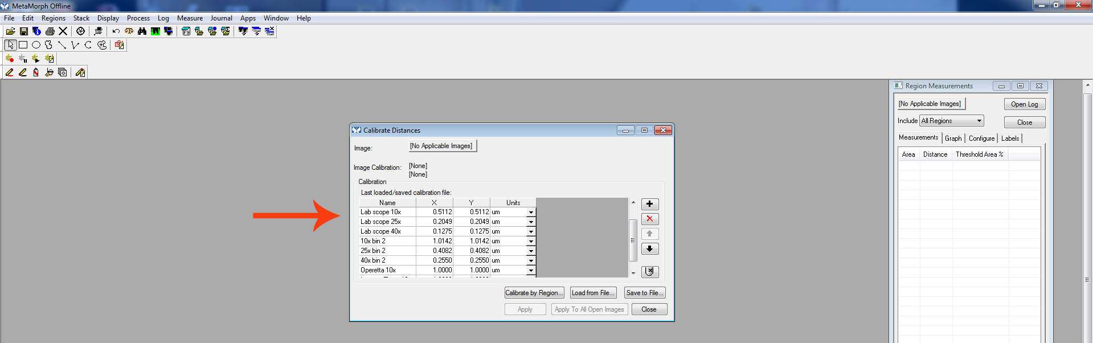Open the Measure menu
The width and height of the screenshot is (1093, 343).
coord(190,18)
